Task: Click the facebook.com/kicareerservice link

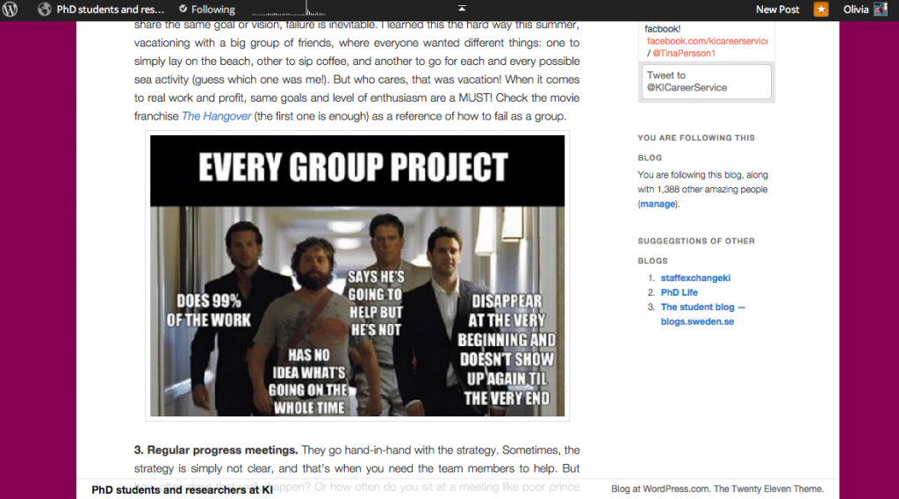Action: coord(707,41)
